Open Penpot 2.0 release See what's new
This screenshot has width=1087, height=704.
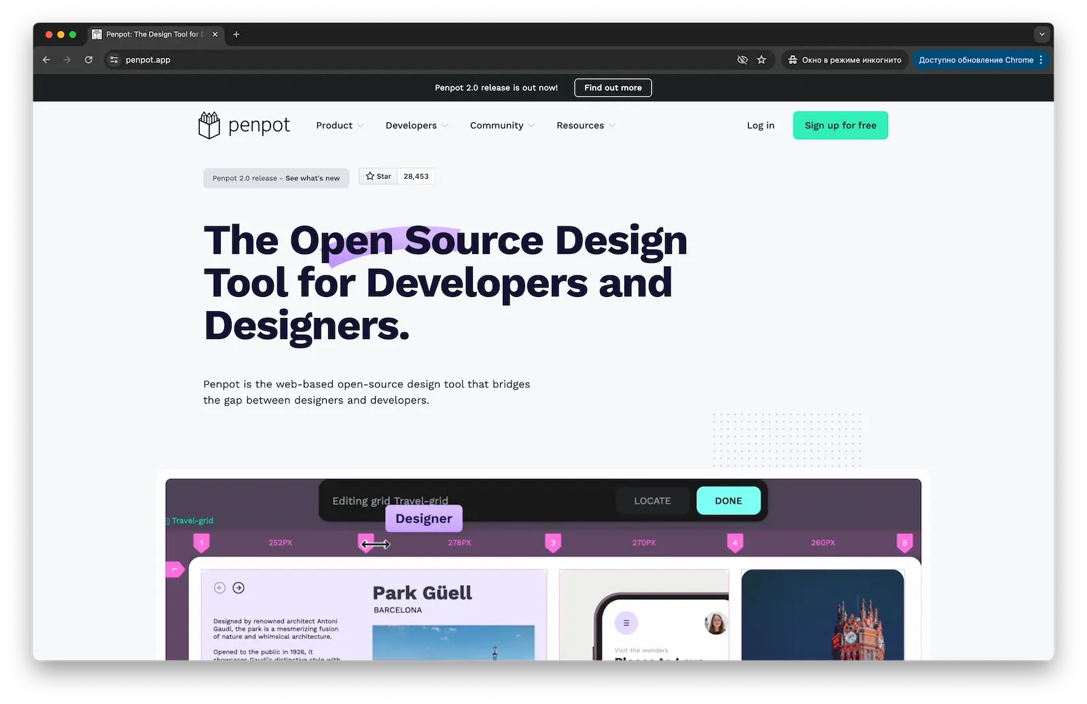(x=276, y=178)
